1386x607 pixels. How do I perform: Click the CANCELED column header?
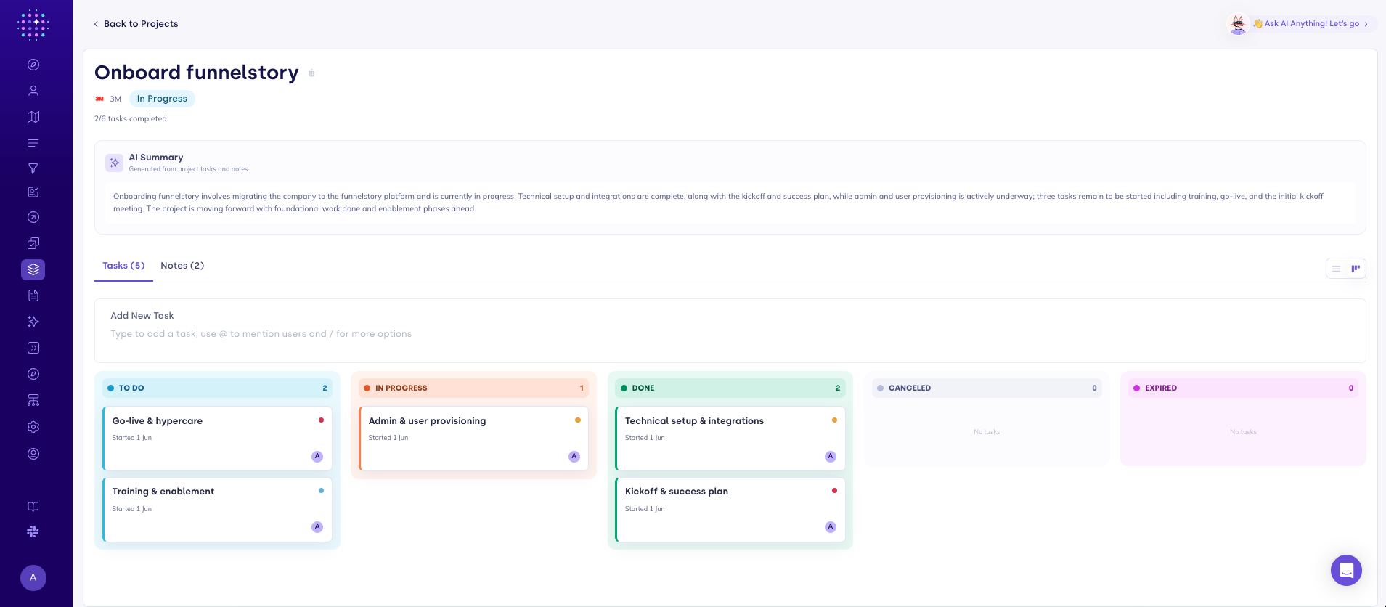987,388
